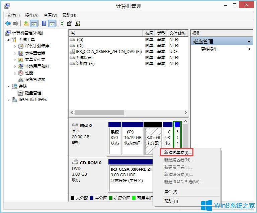The image size is (257, 213).
Task: Toggle the Show/Hide Action Pane icon
Action: pos(52,24)
